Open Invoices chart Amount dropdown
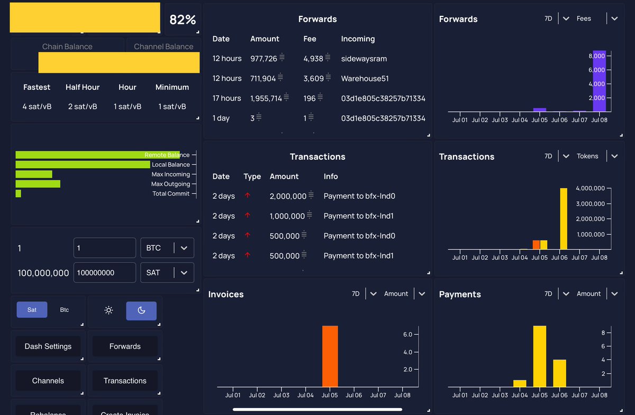The image size is (635, 415). [x=404, y=293]
